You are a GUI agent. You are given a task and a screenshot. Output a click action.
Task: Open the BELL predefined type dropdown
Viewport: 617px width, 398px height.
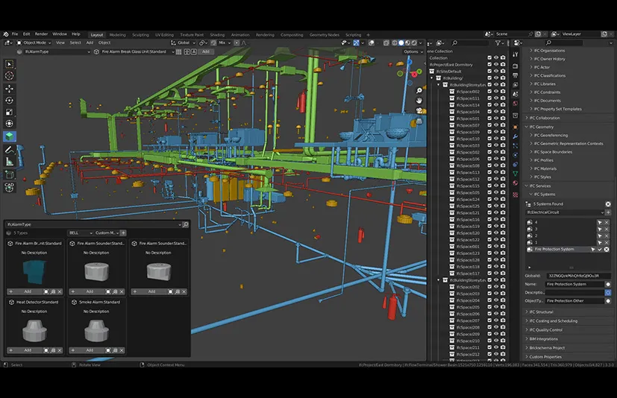pyautogui.click(x=80, y=233)
